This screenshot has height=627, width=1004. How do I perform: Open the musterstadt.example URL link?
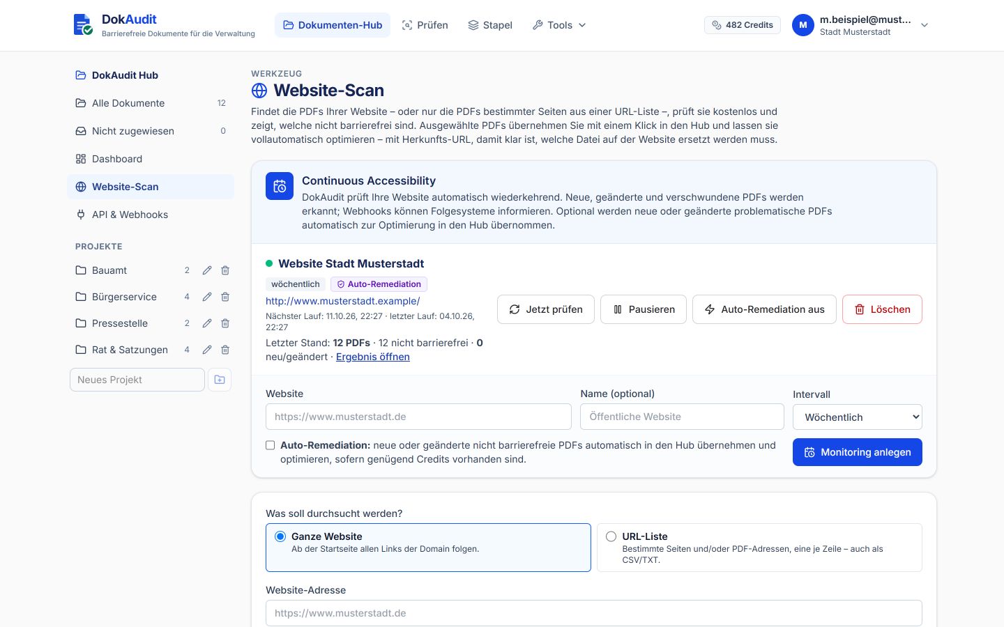click(343, 301)
